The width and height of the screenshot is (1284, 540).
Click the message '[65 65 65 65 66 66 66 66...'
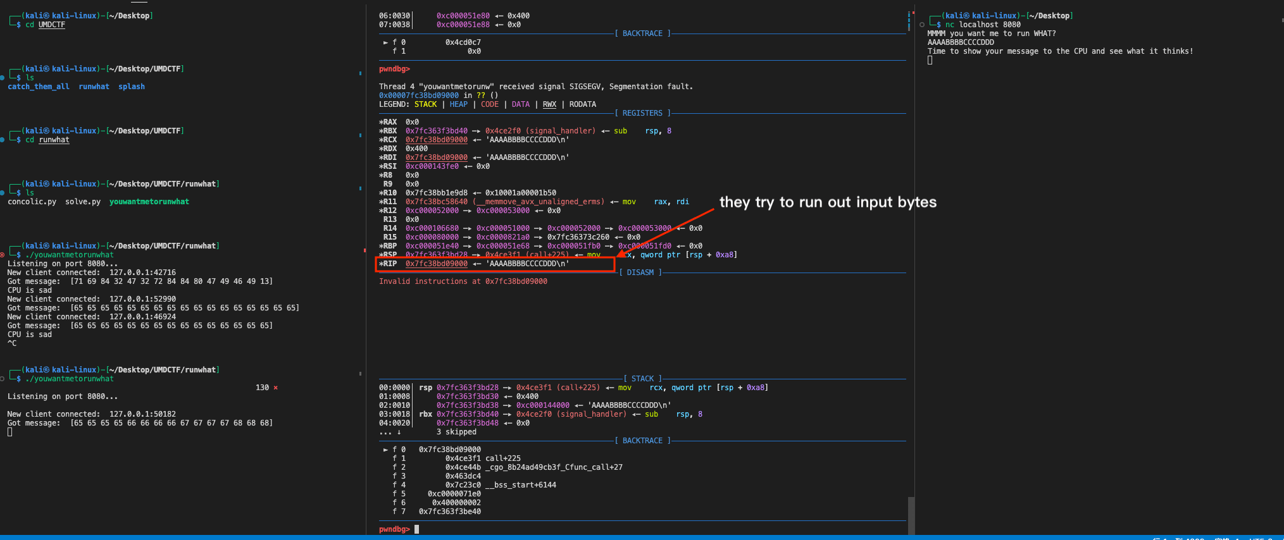click(x=171, y=423)
